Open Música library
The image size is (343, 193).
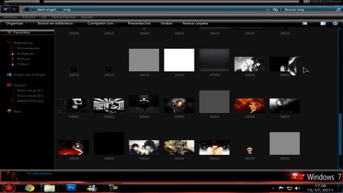[x=24, y=58]
